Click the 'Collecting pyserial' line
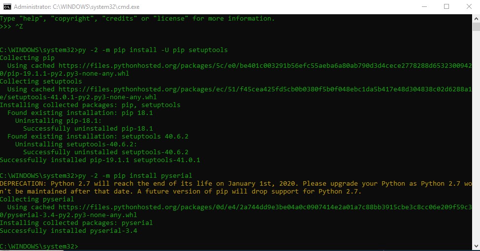The height and width of the screenshot is (251, 480). point(37,199)
